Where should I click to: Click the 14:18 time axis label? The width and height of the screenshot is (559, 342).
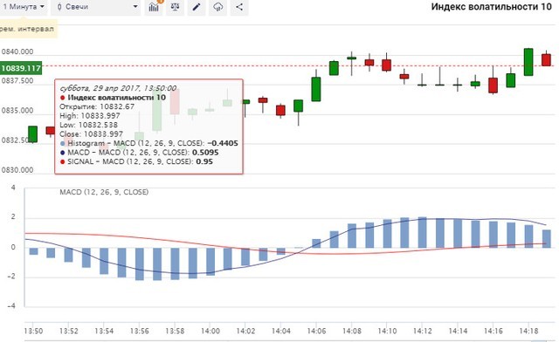point(528,331)
